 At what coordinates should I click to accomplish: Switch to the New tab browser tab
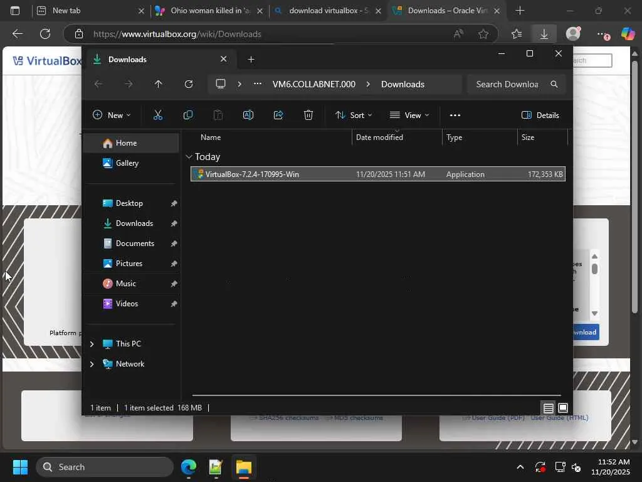90,11
